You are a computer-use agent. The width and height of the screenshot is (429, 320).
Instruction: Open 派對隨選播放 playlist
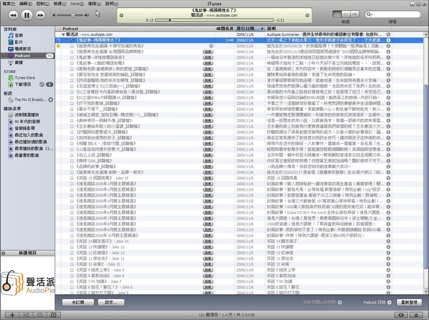27,115
